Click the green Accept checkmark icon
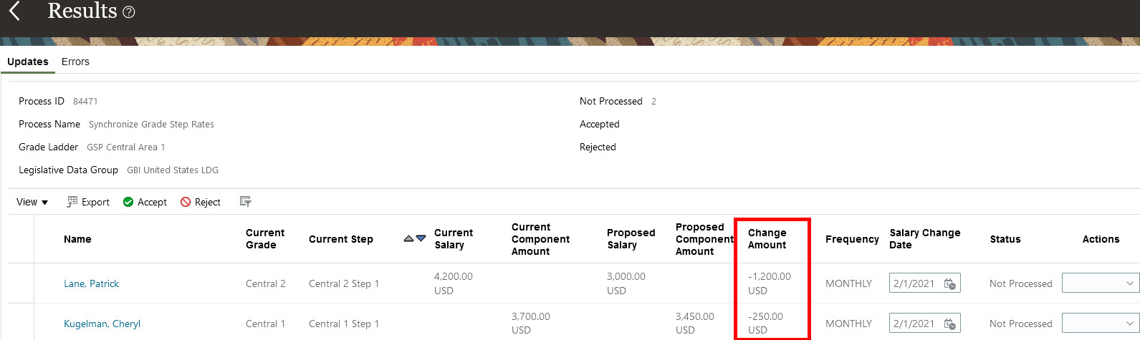 (x=128, y=202)
